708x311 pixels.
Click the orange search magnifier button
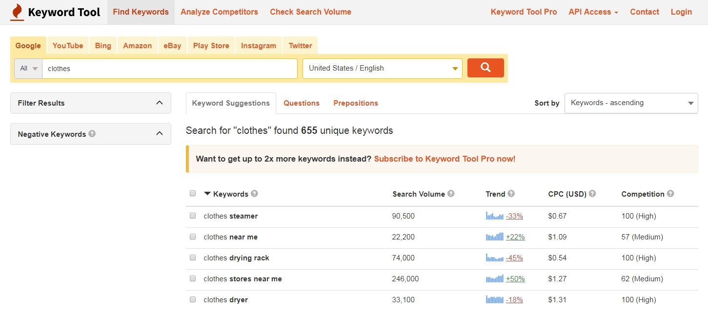coord(485,68)
